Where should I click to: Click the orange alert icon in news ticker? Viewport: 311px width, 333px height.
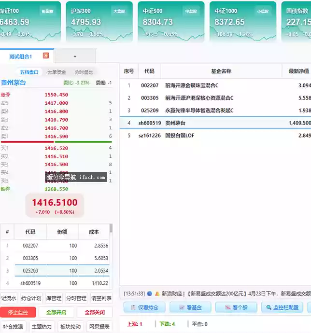(157, 294)
